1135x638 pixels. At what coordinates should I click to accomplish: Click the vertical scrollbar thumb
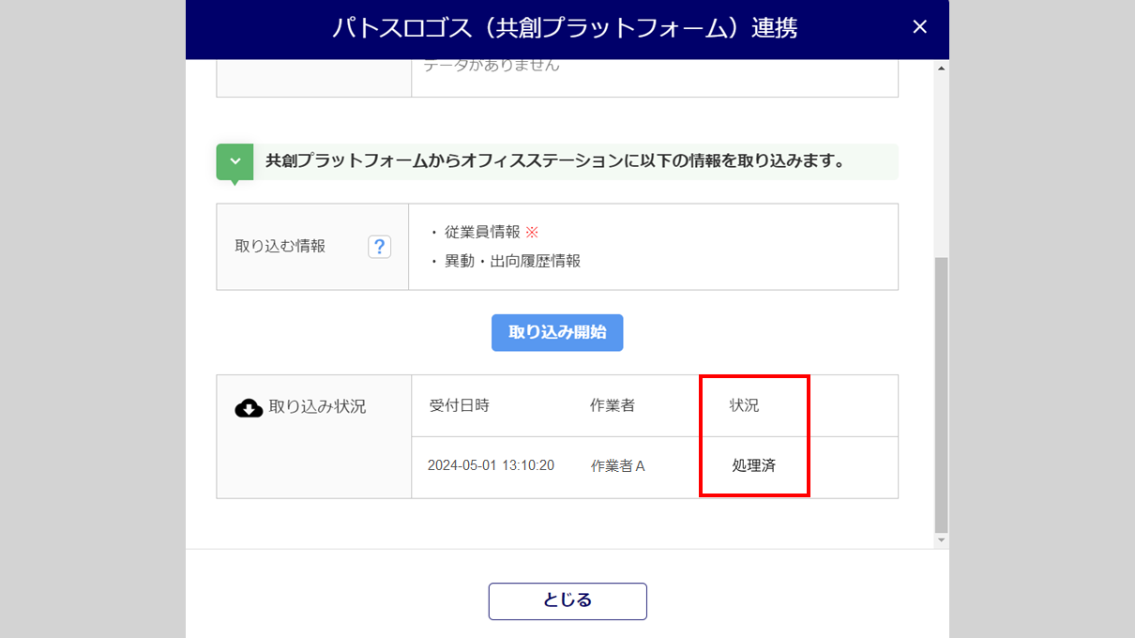[942, 394]
